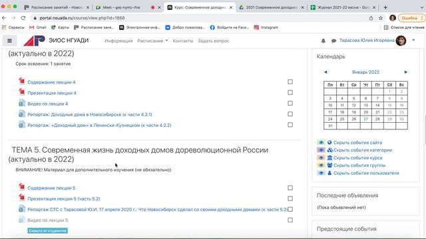Open Видео по лекции 4 link

(x=47, y=104)
